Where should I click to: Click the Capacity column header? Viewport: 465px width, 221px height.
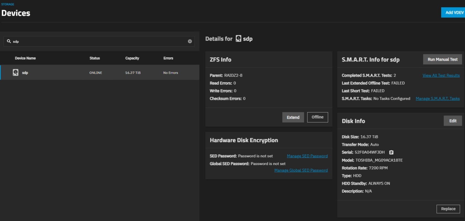click(132, 58)
